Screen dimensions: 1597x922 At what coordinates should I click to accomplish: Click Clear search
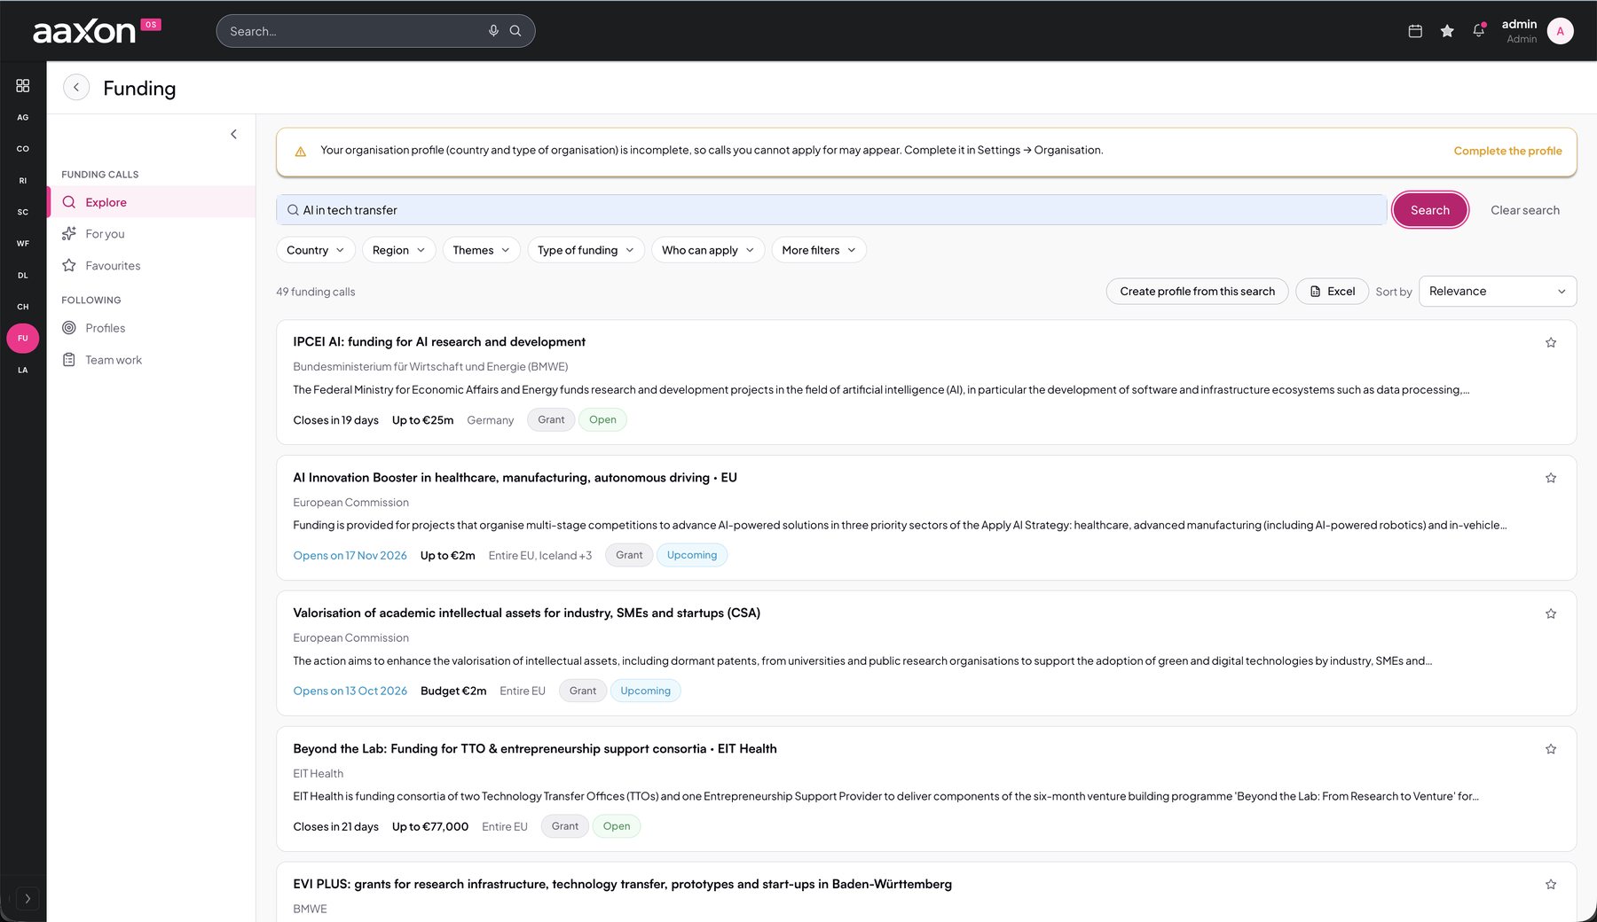tap(1524, 210)
